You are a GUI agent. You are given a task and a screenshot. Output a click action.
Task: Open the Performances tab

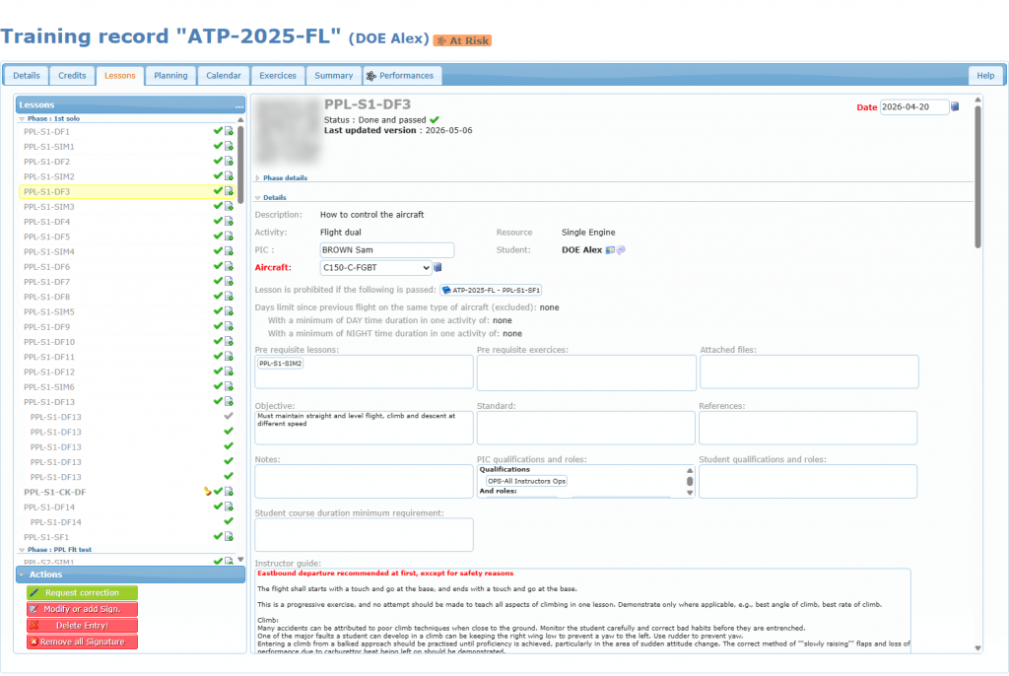click(x=402, y=75)
